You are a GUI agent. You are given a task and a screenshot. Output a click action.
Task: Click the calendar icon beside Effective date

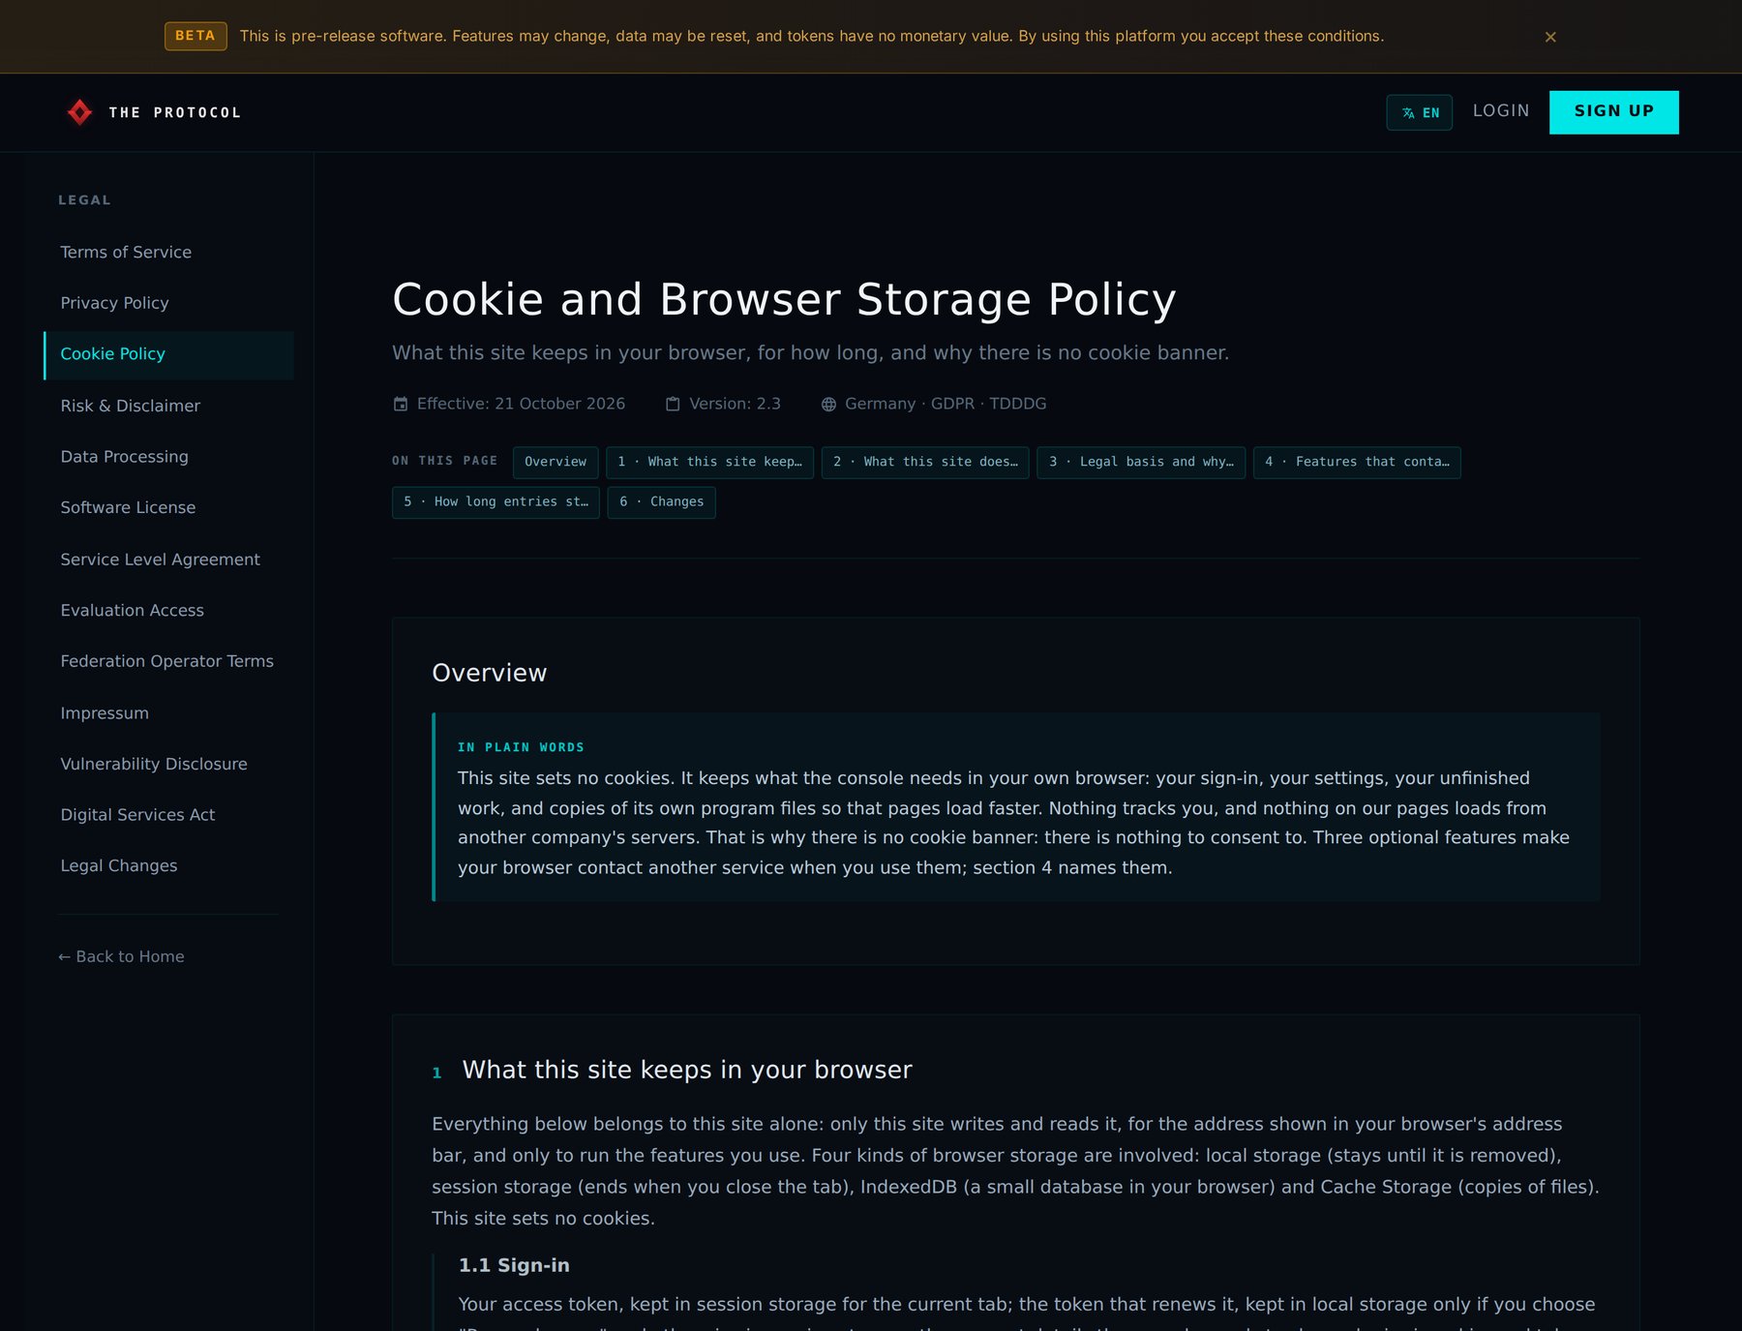tap(401, 404)
